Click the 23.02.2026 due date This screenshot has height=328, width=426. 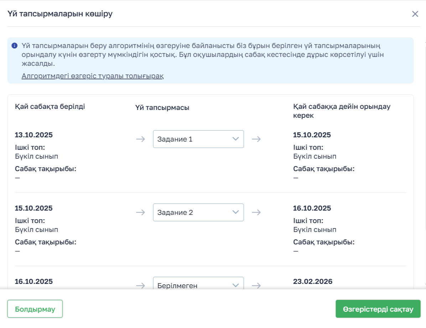click(313, 281)
